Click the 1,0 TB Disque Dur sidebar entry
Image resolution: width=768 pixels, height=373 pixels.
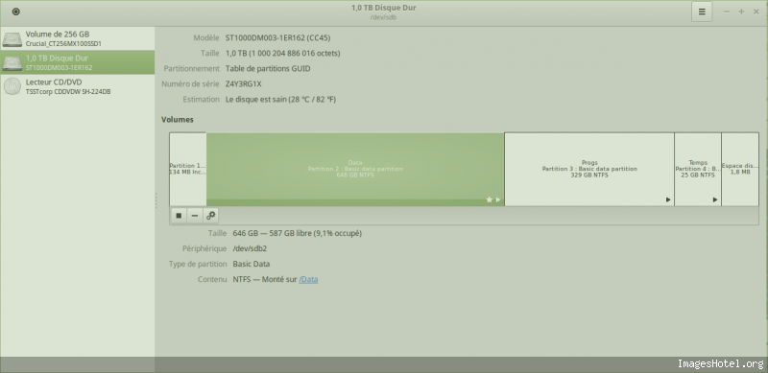(x=78, y=62)
